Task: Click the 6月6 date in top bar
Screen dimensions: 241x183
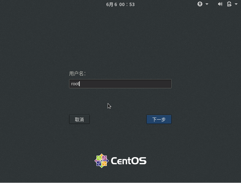Action: (x=112, y=5)
